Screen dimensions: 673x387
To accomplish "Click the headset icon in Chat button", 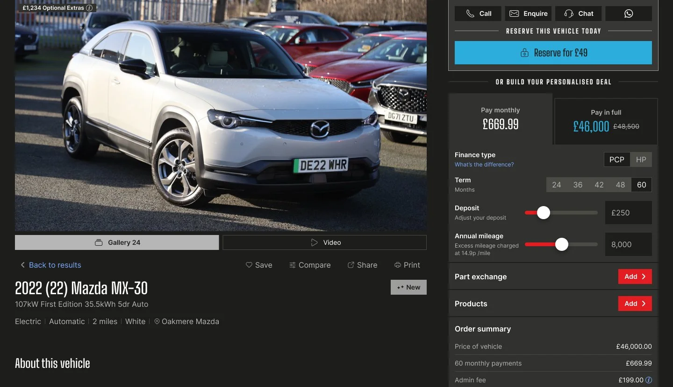I will [x=569, y=14].
